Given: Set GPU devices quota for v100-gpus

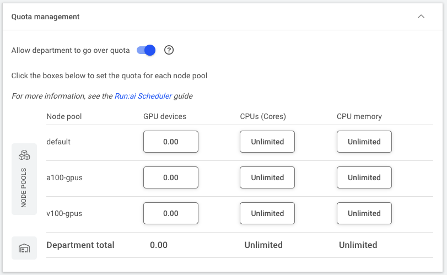Looking at the screenshot, I should point(171,213).
